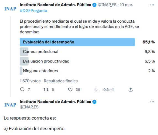
Task: Open the #DGFPregunta hashtag
Action: tap(33, 11)
